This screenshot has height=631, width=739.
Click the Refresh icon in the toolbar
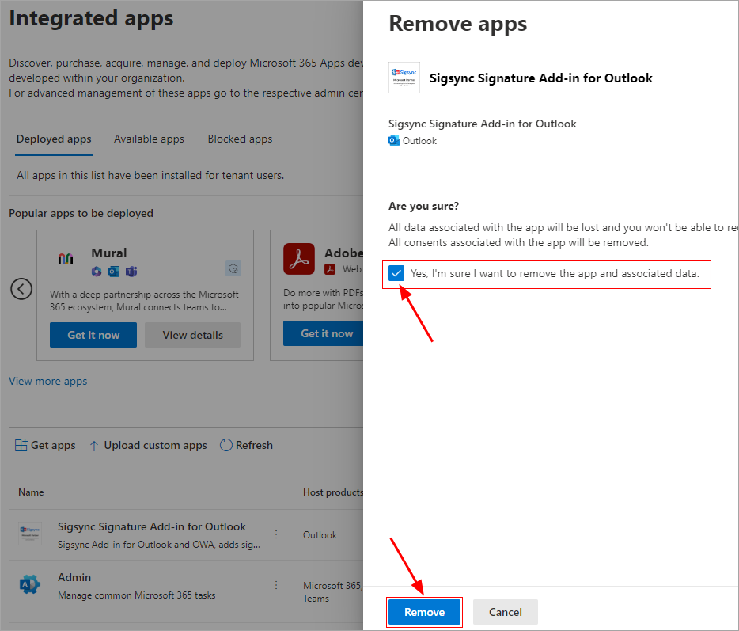[226, 445]
